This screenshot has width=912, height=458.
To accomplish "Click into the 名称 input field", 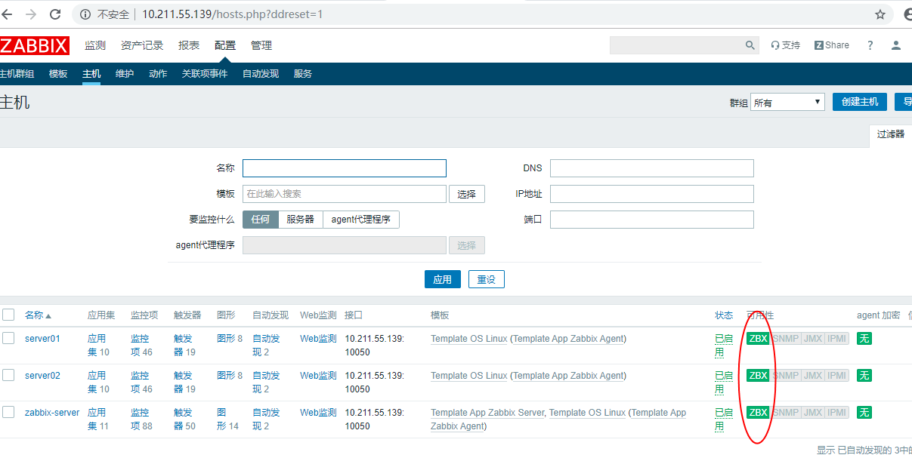I will click(x=344, y=168).
